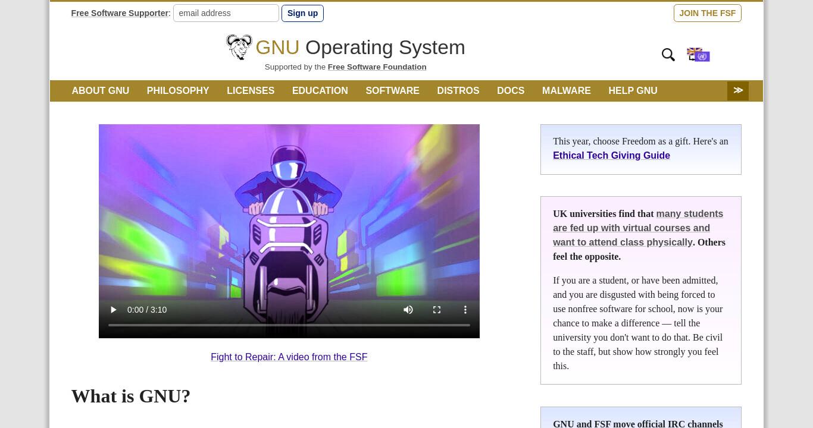
Task: Open the Ethical Tech Giving Guide link
Action: point(611,155)
